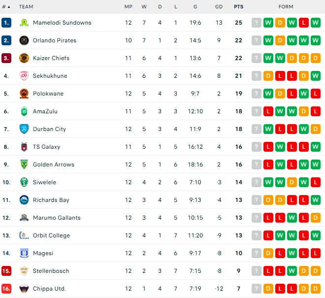Sort standings by the GD column header
Viewport: 325px width, 298px height.
pos(219,7)
